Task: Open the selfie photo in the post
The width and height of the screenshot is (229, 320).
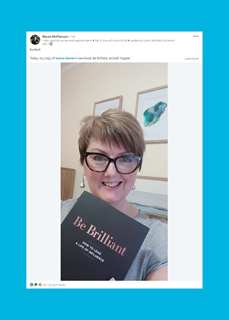Action: pyautogui.click(x=114, y=171)
